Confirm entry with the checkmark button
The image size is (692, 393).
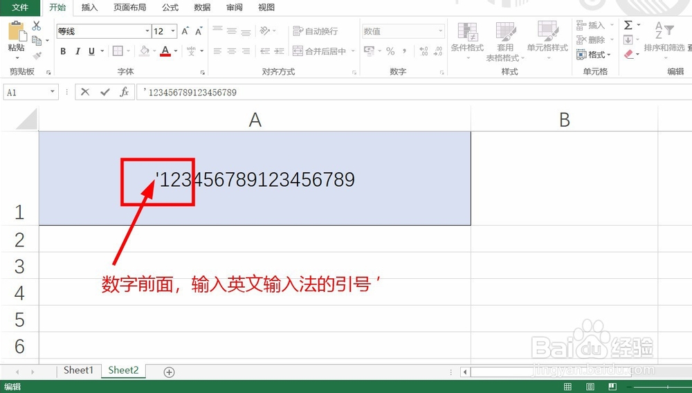point(104,92)
